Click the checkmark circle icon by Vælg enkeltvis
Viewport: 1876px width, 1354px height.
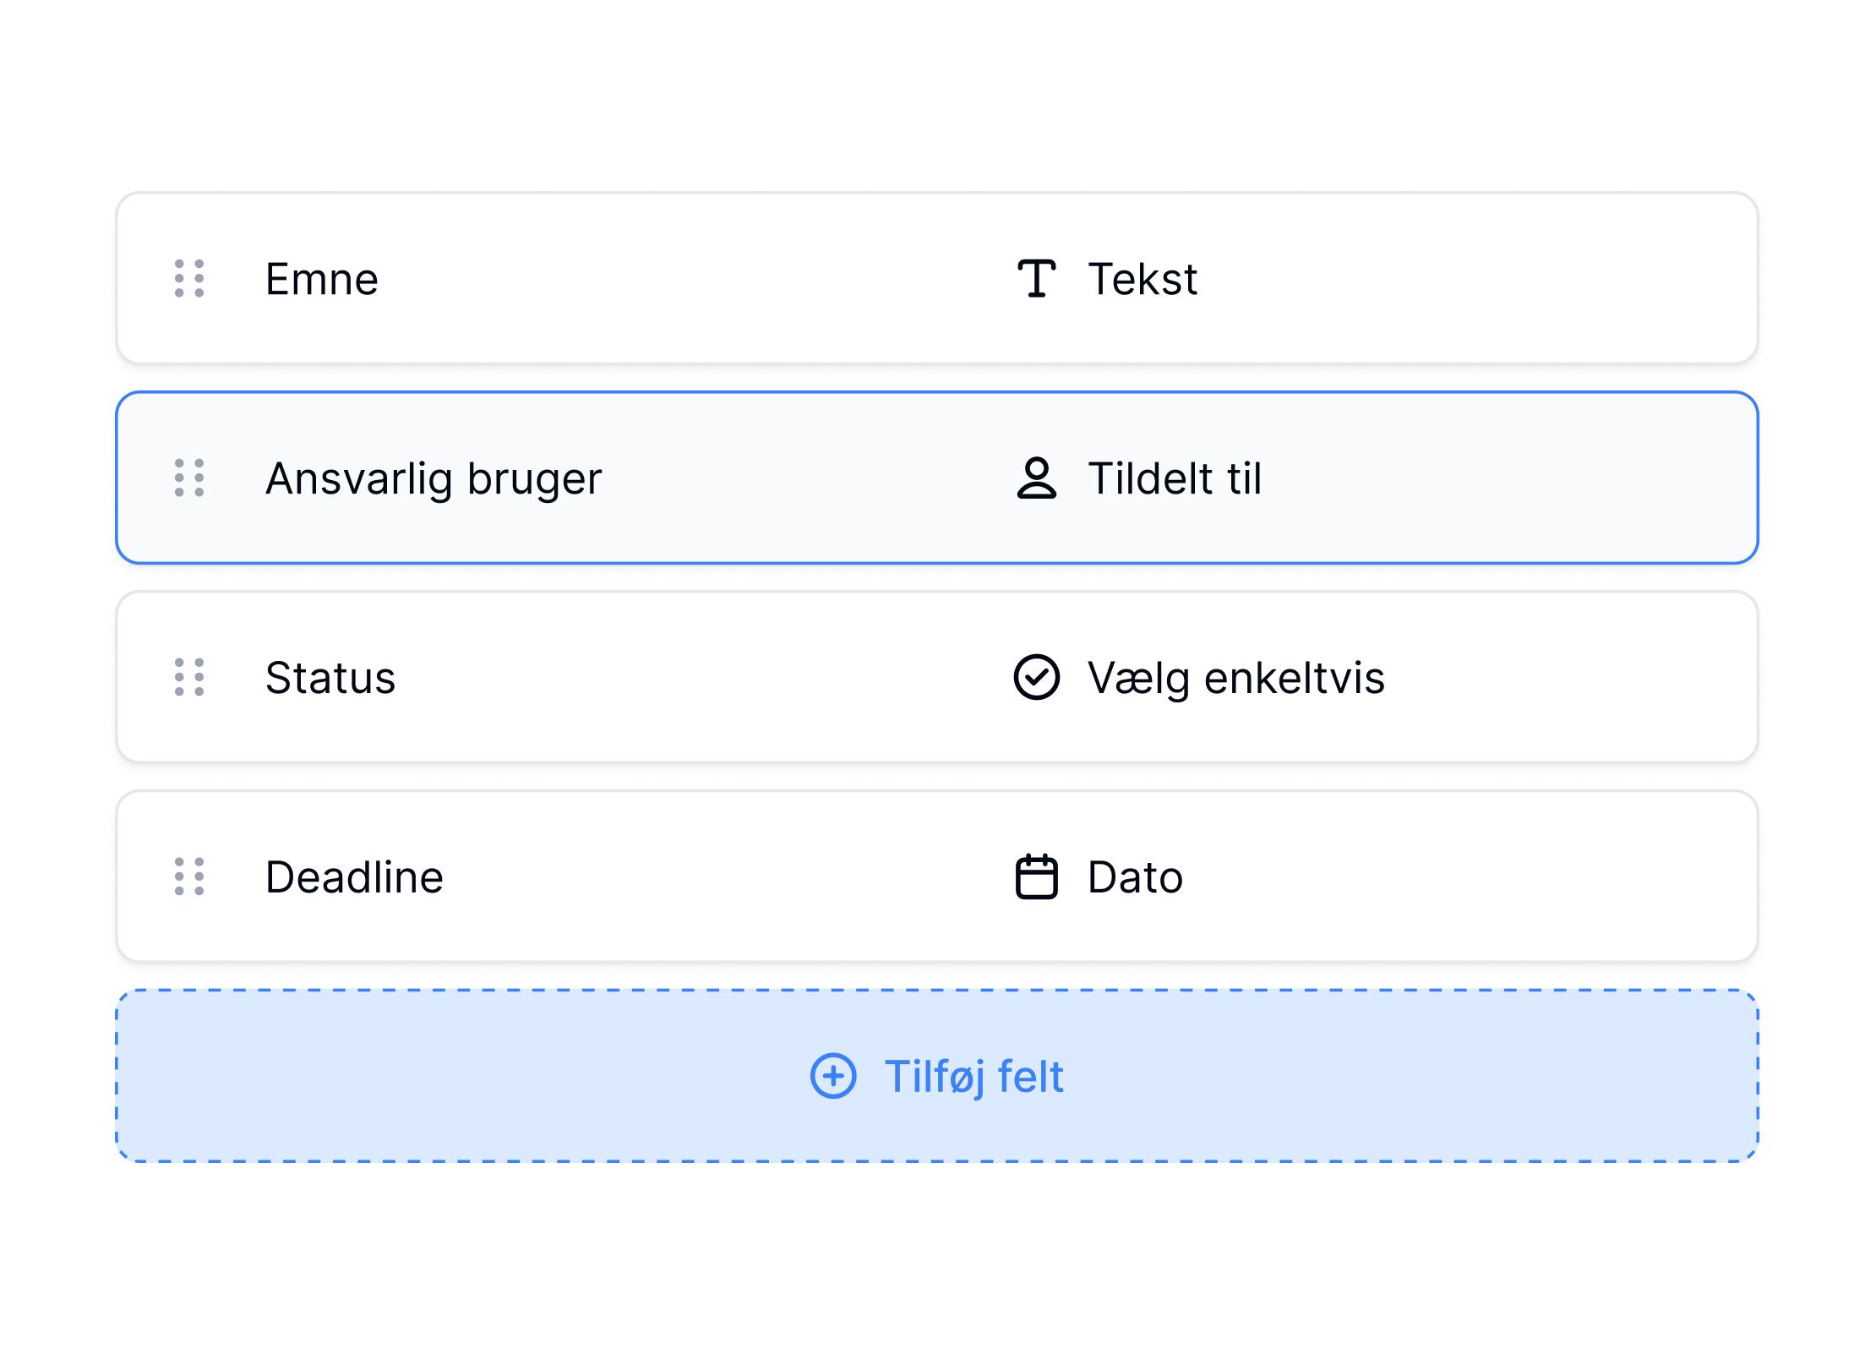(1037, 678)
